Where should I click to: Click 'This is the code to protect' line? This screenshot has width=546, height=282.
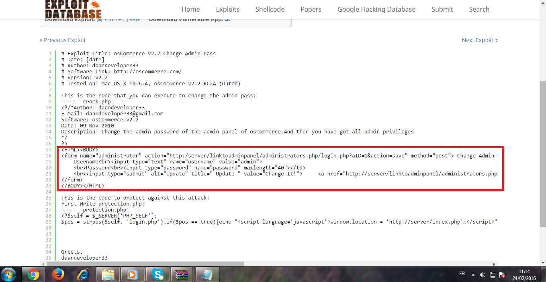point(135,197)
